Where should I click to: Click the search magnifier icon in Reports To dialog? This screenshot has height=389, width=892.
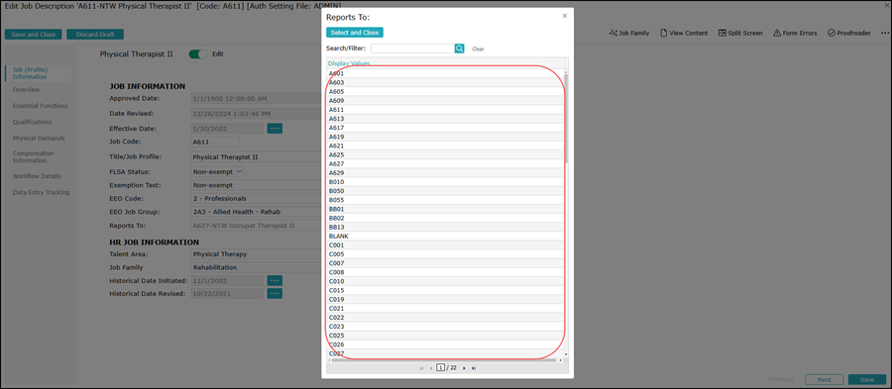[459, 49]
